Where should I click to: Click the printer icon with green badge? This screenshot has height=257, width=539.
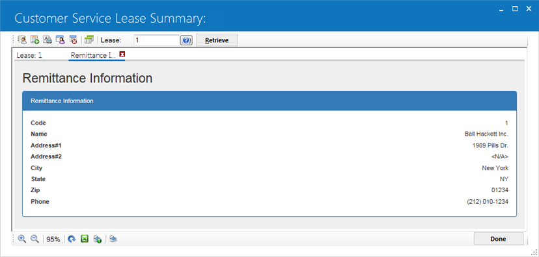[97, 239]
